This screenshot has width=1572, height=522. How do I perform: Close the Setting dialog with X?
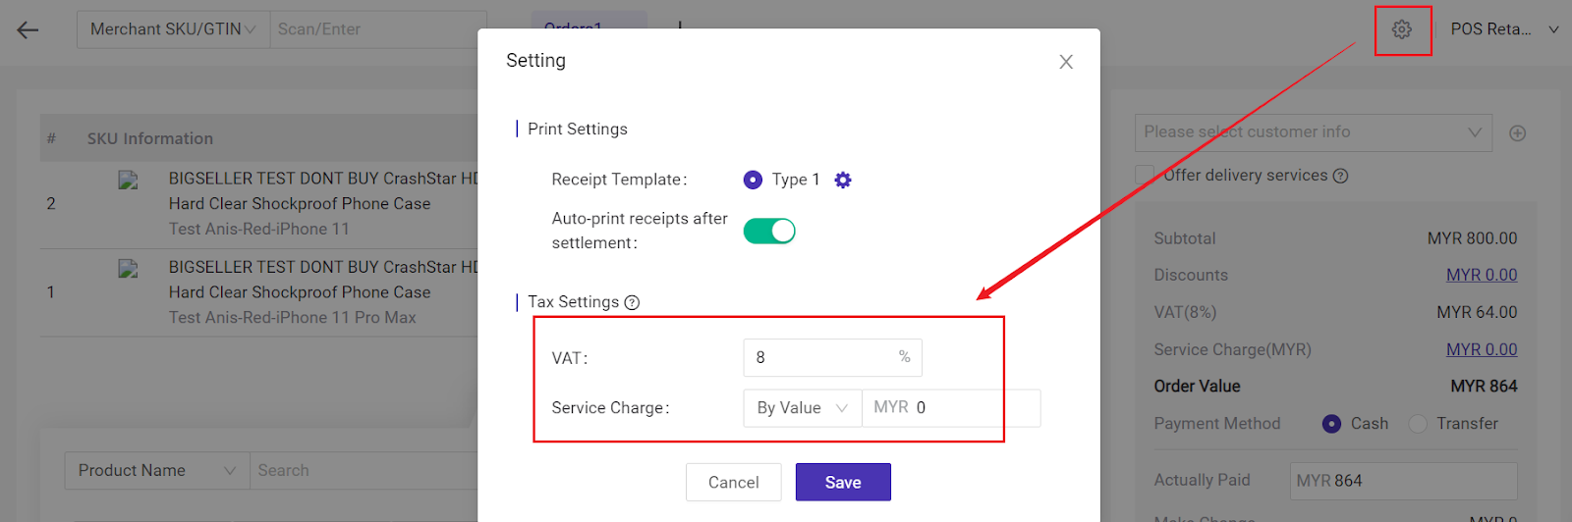point(1066,62)
